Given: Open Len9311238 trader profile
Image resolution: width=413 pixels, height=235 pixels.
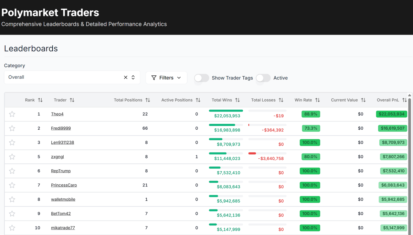Looking at the screenshot, I should pos(63,142).
